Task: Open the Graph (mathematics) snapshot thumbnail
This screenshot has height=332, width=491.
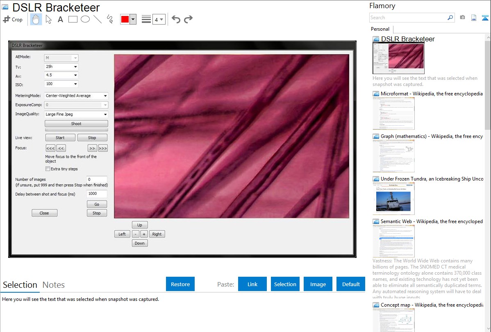Action: click(393, 156)
